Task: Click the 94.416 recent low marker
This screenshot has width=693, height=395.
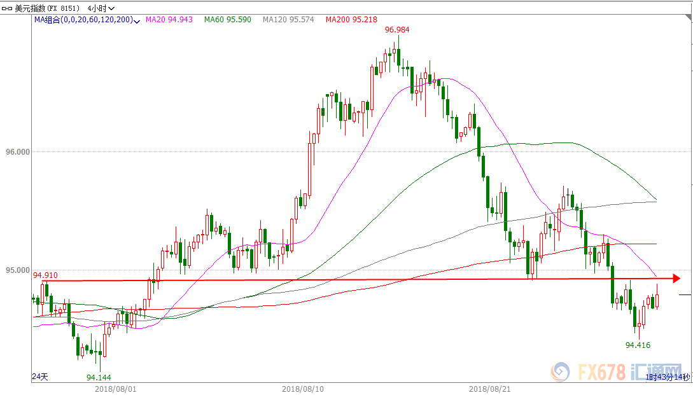Action: pos(638,345)
